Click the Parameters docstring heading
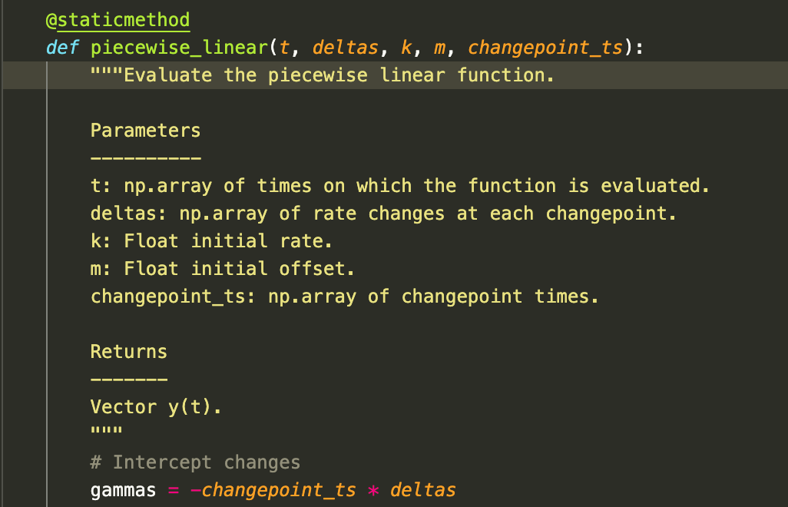 [145, 131]
